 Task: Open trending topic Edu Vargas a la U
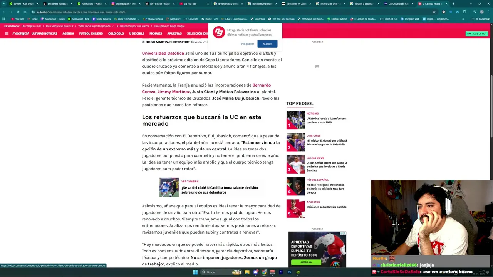(x=31, y=26)
